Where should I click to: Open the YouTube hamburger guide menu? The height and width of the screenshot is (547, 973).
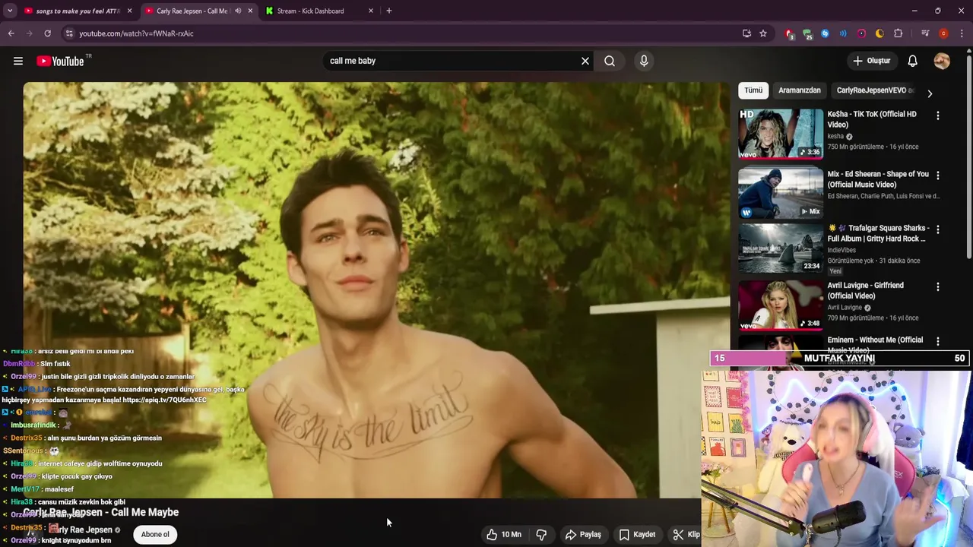18,61
